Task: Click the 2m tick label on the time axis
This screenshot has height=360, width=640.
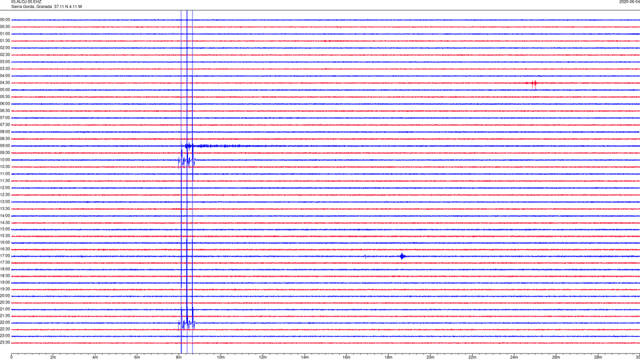Action: [x=53, y=357]
